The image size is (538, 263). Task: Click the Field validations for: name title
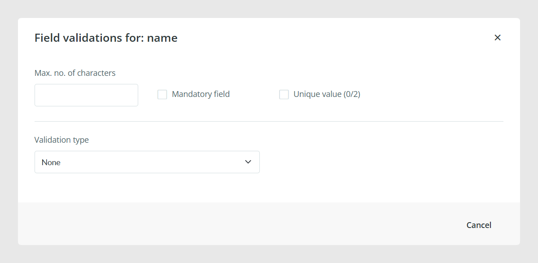(106, 38)
